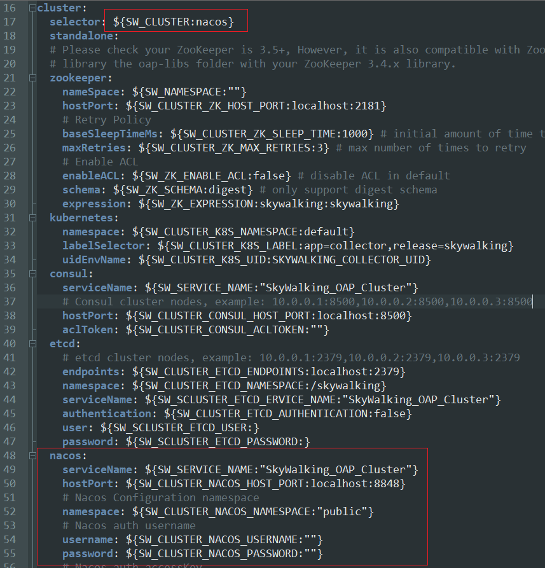Collapse the consul section fold marker

32,274
